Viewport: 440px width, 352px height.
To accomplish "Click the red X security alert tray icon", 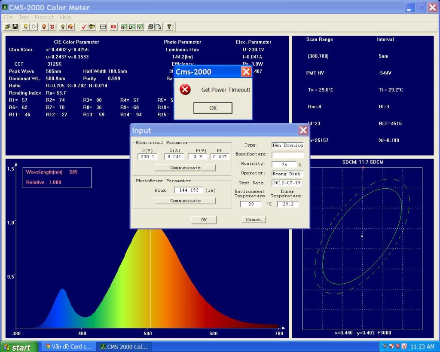I will click(398, 346).
